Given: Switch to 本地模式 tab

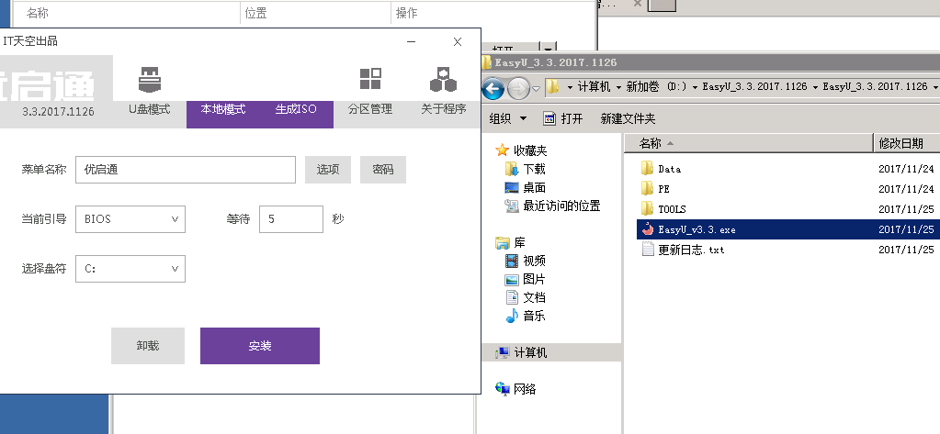Looking at the screenshot, I should [x=223, y=109].
